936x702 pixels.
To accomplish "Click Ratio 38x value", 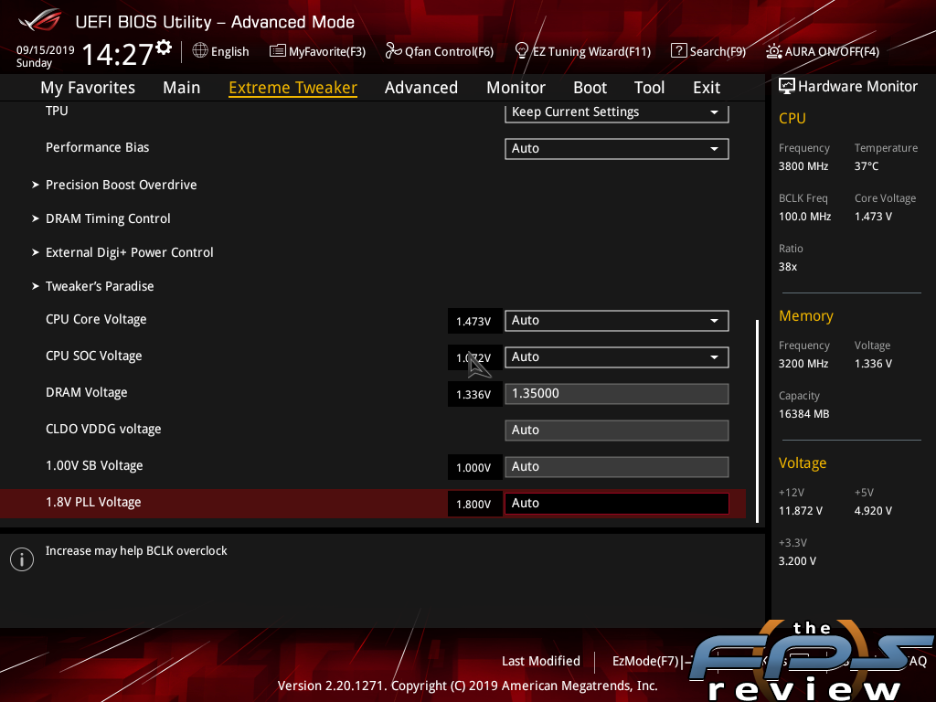I will tap(787, 267).
